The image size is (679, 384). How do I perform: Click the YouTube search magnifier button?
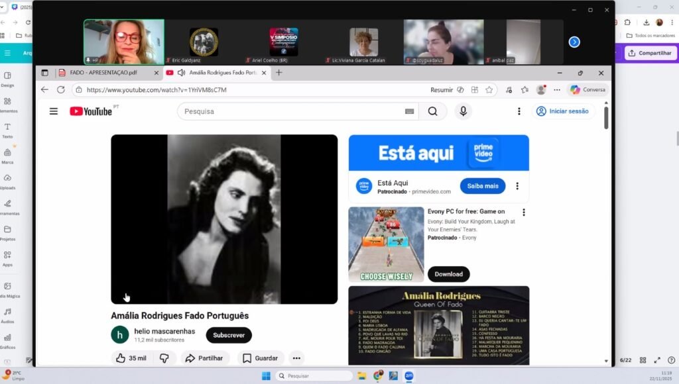click(432, 112)
